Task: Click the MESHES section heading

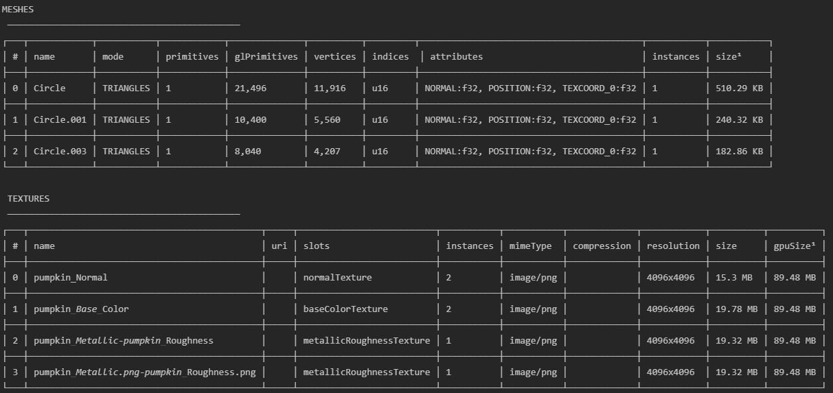Action: click(17, 10)
